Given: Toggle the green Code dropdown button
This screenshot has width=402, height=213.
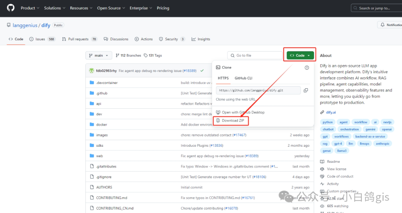Looking at the screenshot, I should click(300, 55).
